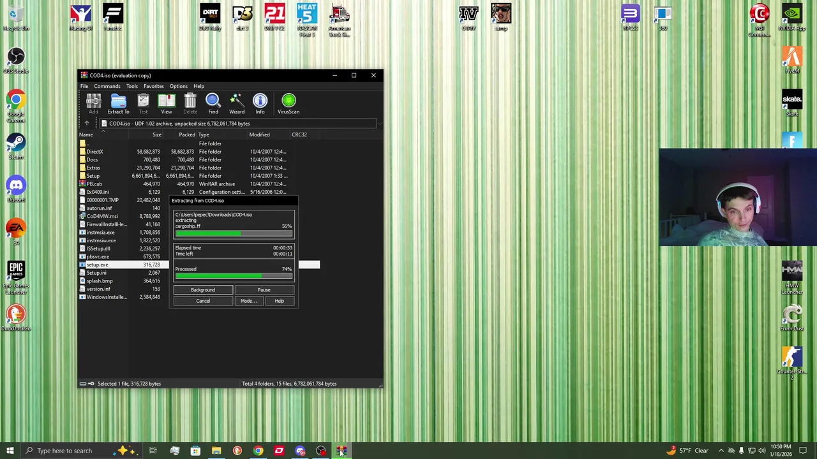Show hidden system tray icons

coord(721,451)
